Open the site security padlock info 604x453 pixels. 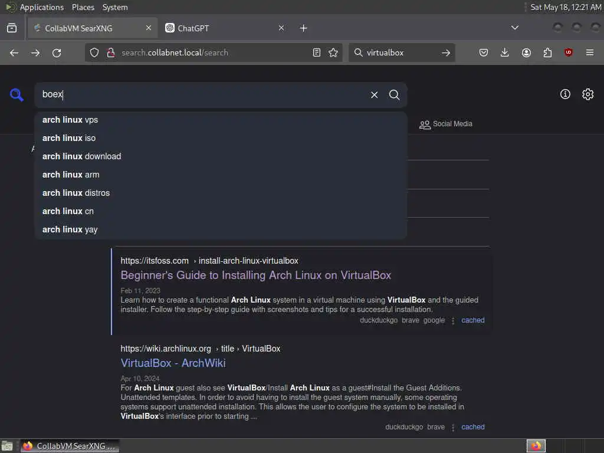[111, 52]
